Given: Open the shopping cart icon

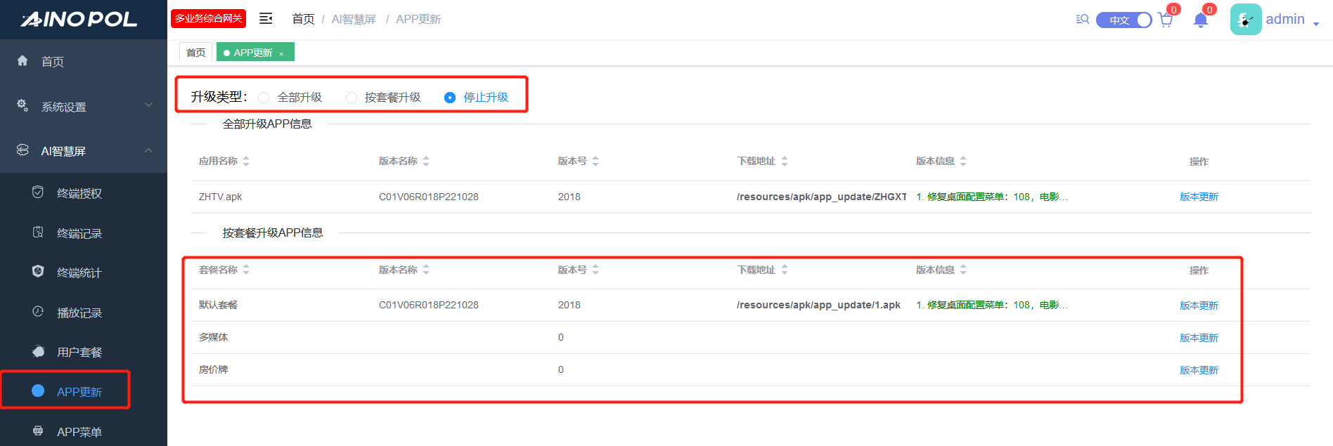Looking at the screenshot, I should pyautogui.click(x=1166, y=20).
